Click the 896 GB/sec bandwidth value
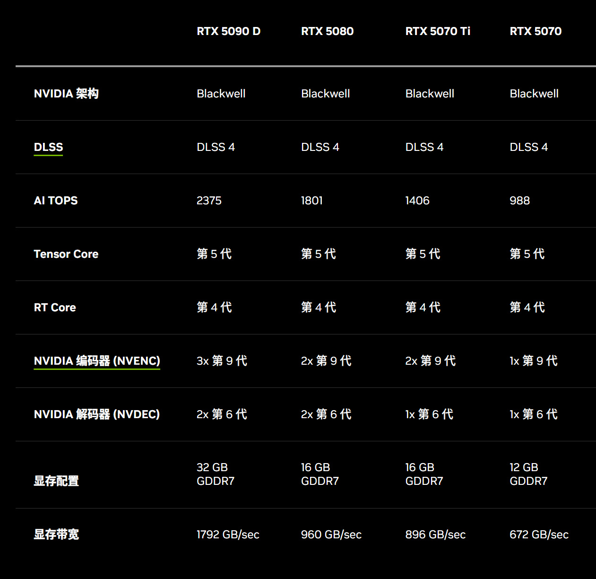Viewport: 596px width, 579px height. (435, 535)
